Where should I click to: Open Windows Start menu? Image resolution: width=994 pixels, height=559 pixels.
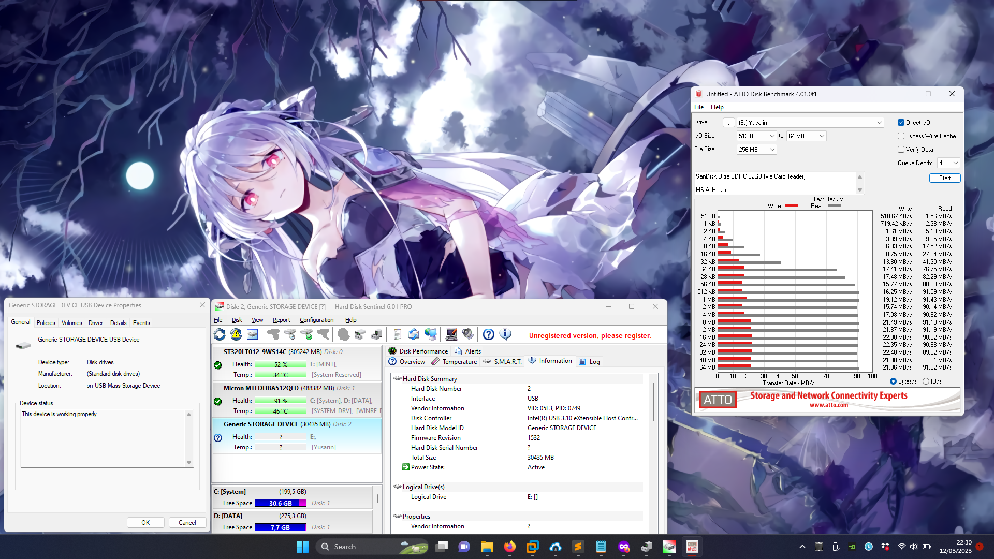(302, 547)
